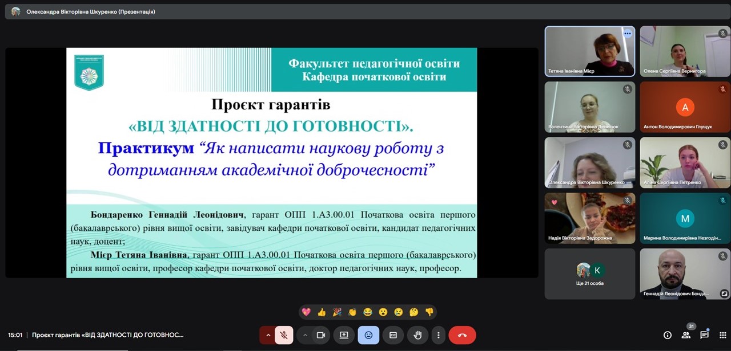Expand camera video options chevron
Screen dimensions: 731x351
pyautogui.click(x=305, y=335)
